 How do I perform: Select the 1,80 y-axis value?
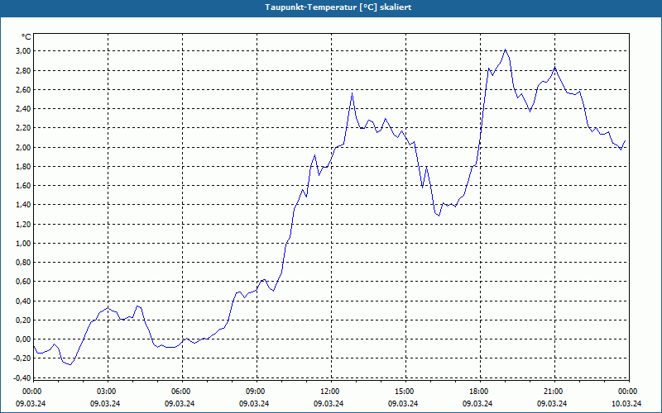[24, 167]
